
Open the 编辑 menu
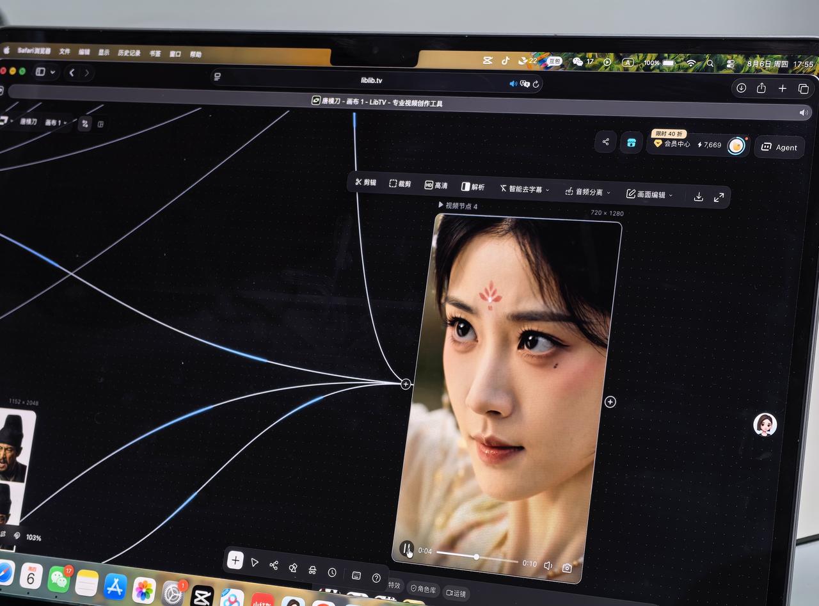click(x=84, y=52)
